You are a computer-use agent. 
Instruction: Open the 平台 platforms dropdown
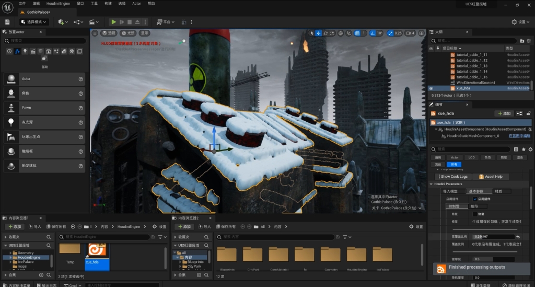pyautogui.click(x=166, y=22)
